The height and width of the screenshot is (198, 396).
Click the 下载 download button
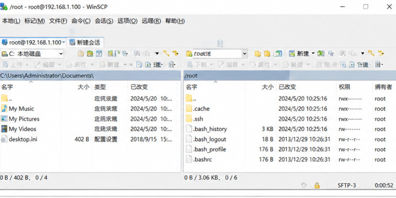(x=198, y=65)
